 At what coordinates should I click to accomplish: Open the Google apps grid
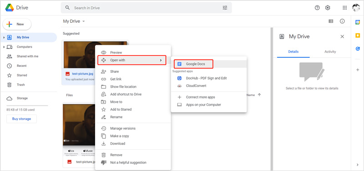[345, 8]
